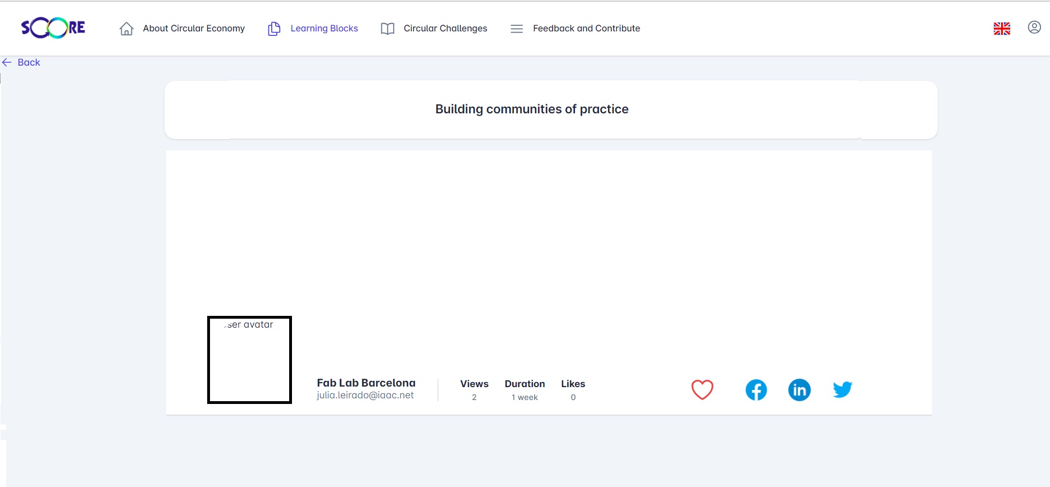Click the SCORE logo

pyautogui.click(x=53, y=28)
